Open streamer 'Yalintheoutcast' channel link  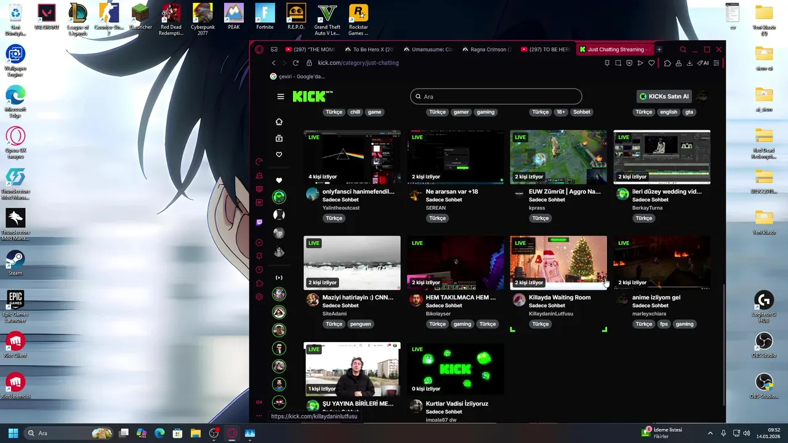point(341,208)
